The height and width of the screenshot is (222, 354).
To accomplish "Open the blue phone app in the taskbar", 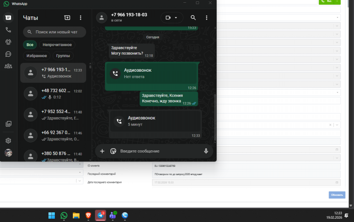I will pyautogui.click(x=125, y=216).
